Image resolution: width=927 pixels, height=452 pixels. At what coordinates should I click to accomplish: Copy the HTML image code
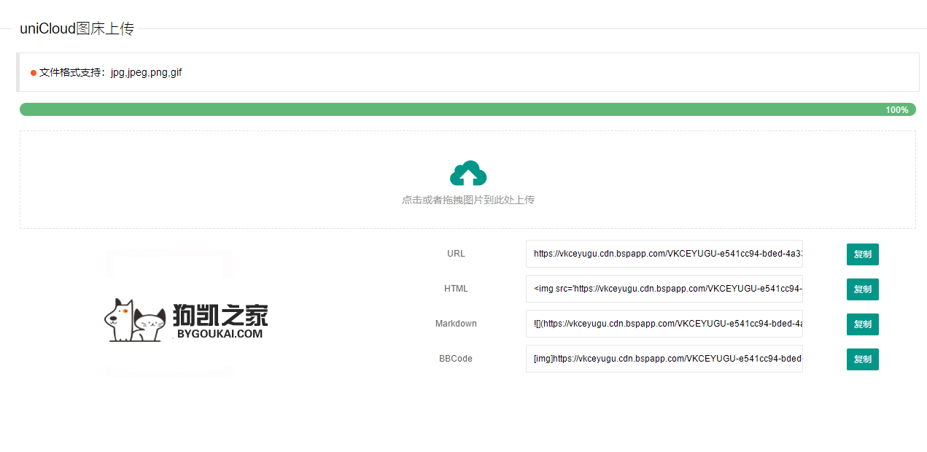(863, 289)
